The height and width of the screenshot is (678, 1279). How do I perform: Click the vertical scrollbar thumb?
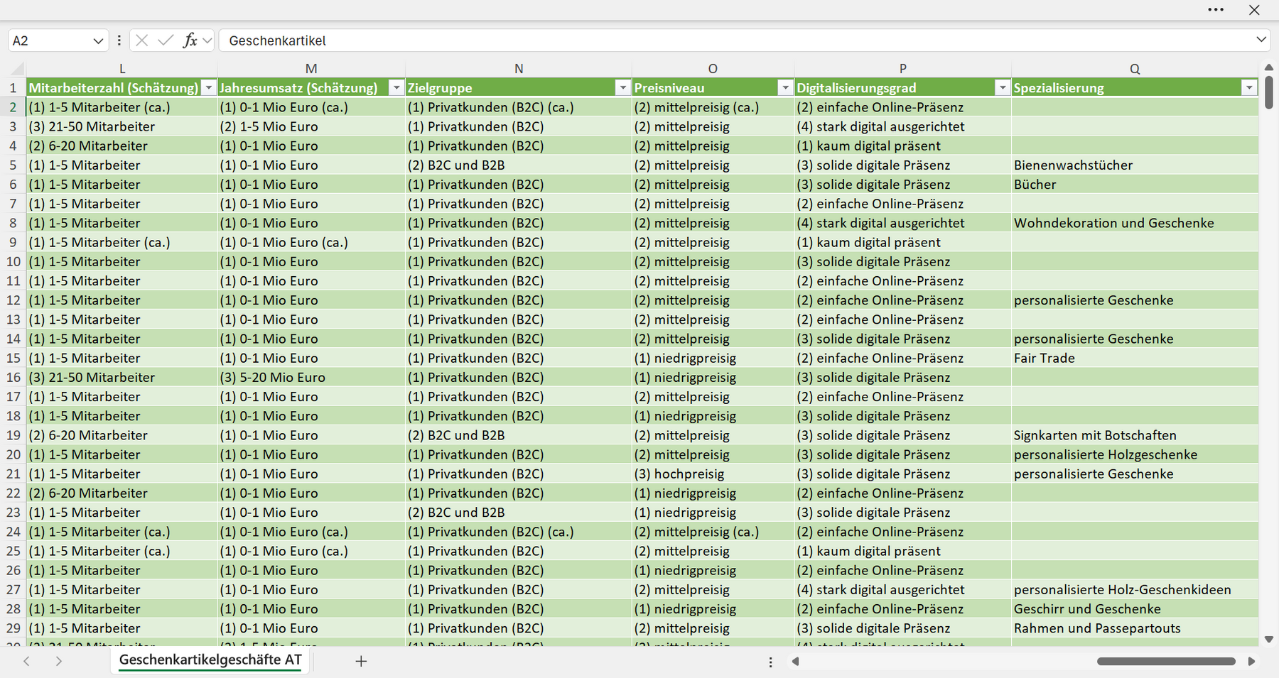pos(1269,92)
